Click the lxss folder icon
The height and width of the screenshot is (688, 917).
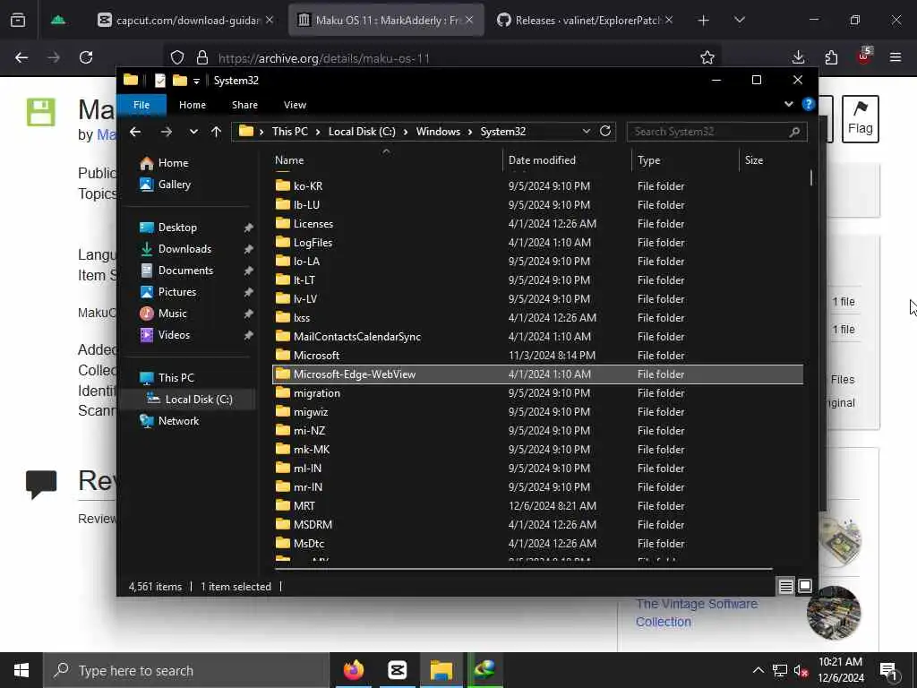283,317
